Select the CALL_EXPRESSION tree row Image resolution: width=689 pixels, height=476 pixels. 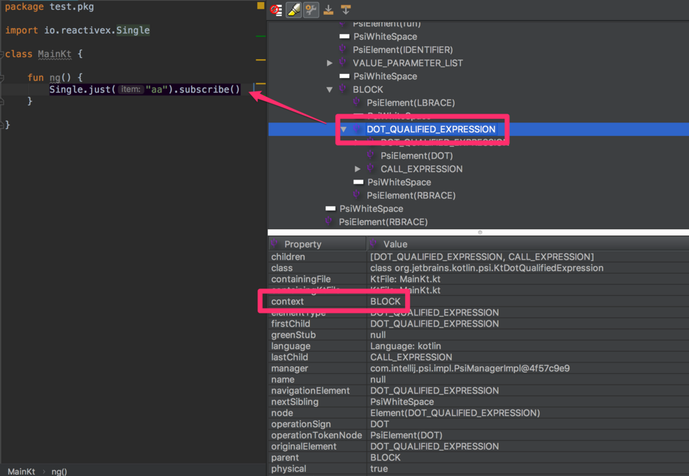(x=421, y=169)
